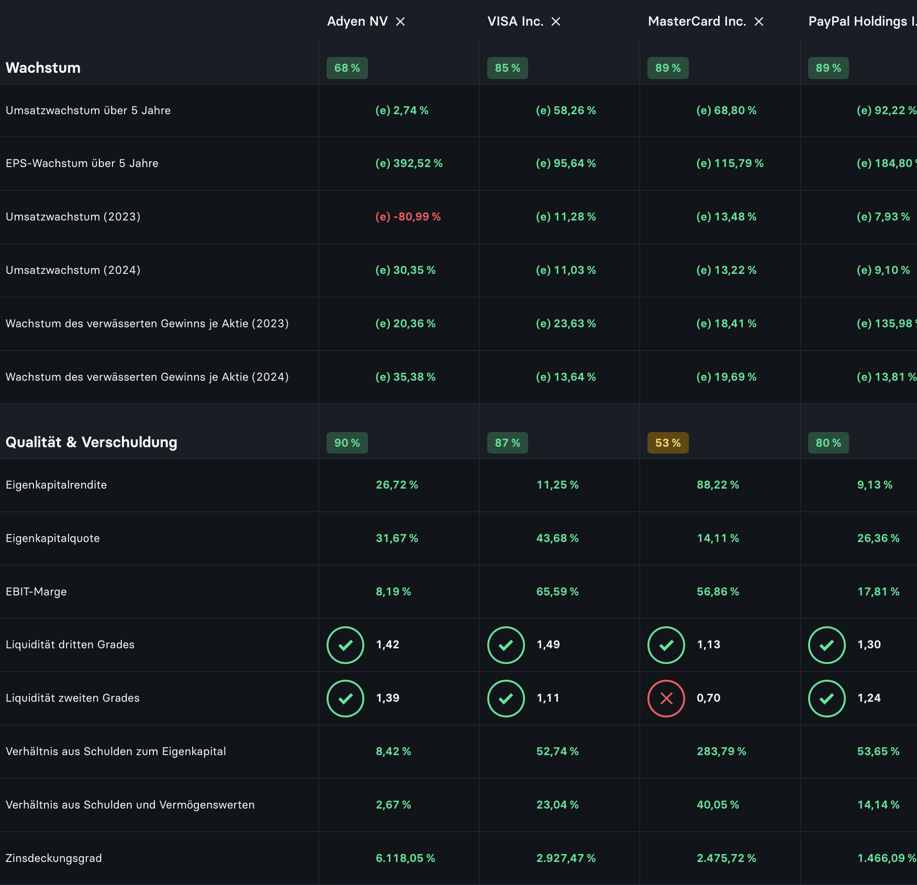
Task: Click MasterCard's 14,11 % Eigenkapitalquote value
Action: [x=718, y=538]
